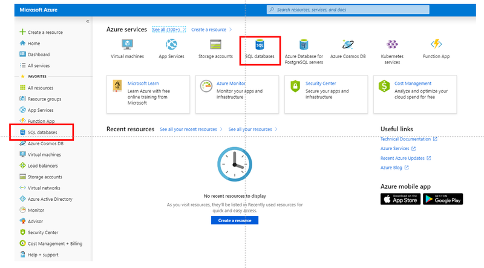The width and height of the screenshot is (484, 268).
Task: Open the Microsoft Learn card
Action: [x=148, y=94]
